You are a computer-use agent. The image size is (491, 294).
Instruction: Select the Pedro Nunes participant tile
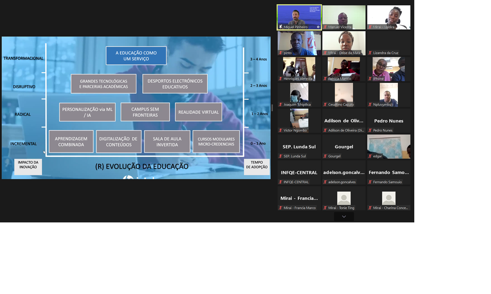[x=389, y=121]
